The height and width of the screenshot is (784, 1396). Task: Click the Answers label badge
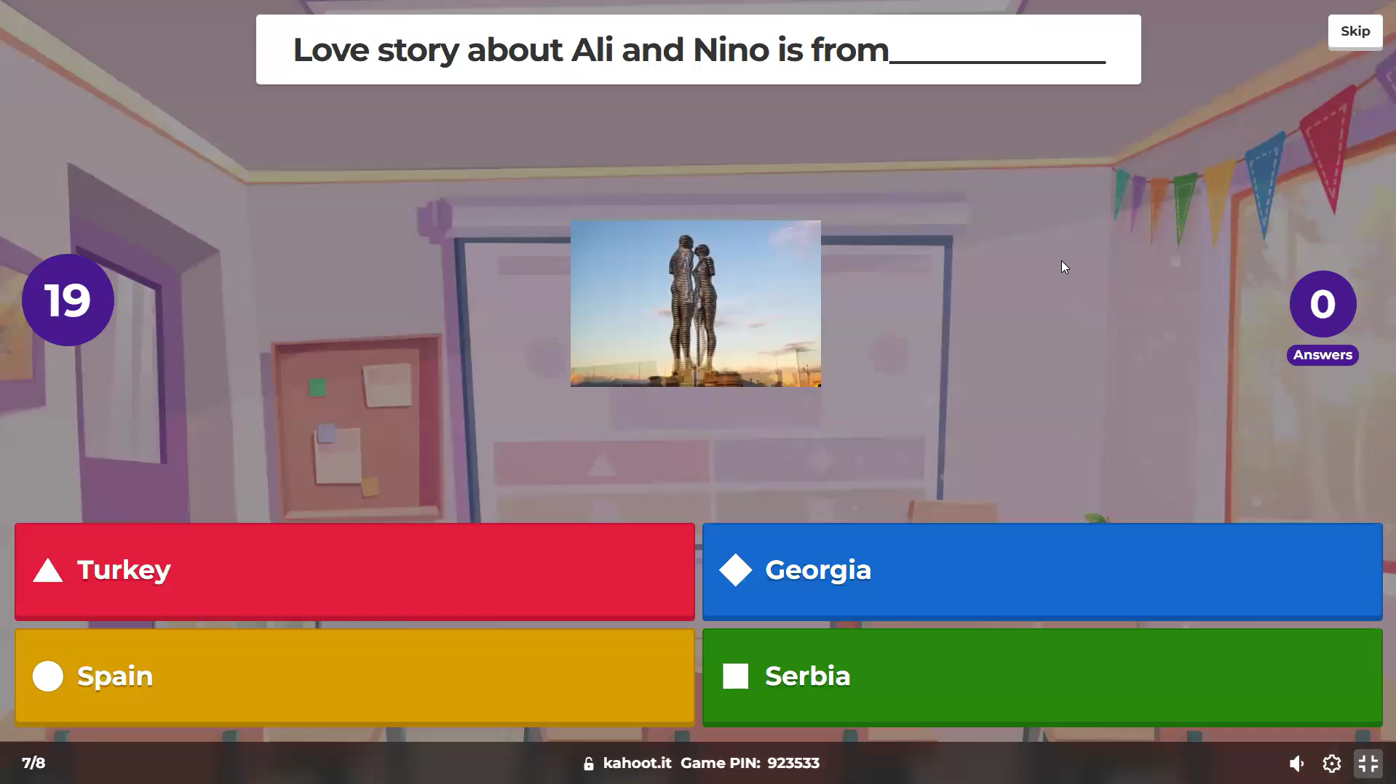pyautogui.click(x=1322, y=355)
